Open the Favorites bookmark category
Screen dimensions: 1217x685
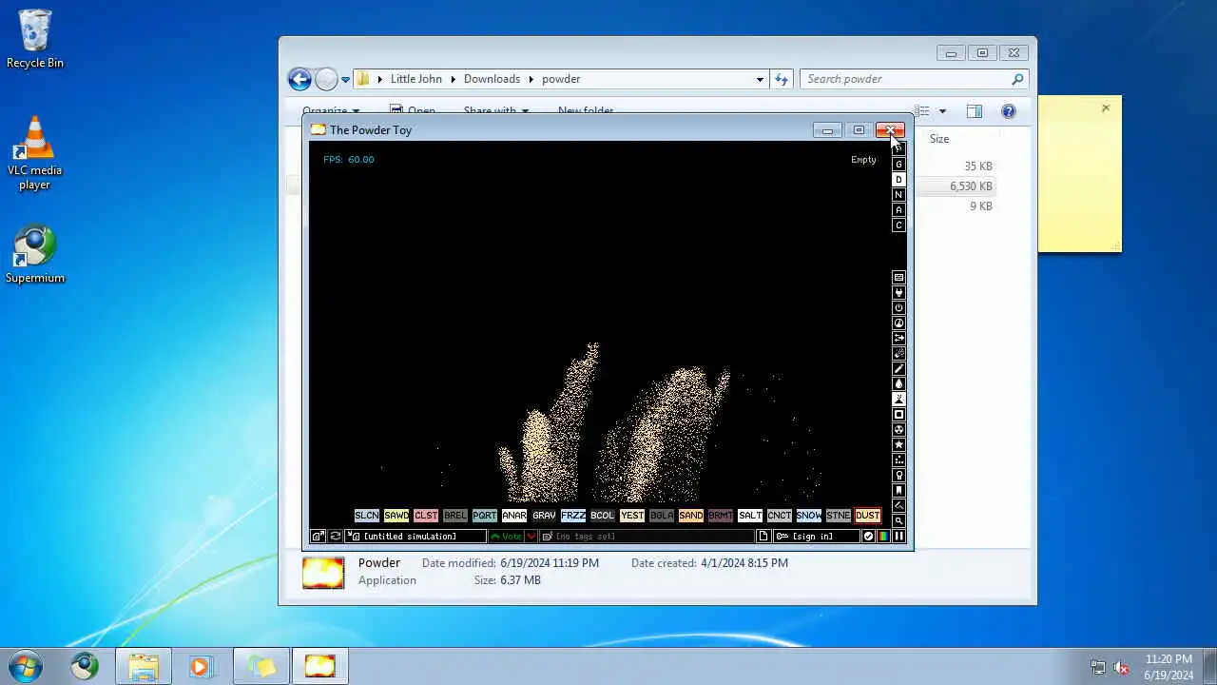pos(898,491)
